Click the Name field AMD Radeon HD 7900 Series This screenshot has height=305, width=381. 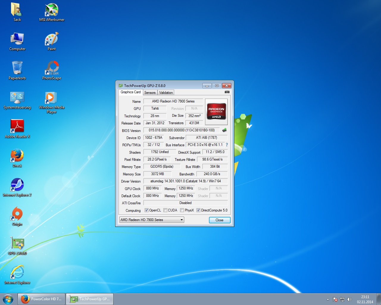173,101
